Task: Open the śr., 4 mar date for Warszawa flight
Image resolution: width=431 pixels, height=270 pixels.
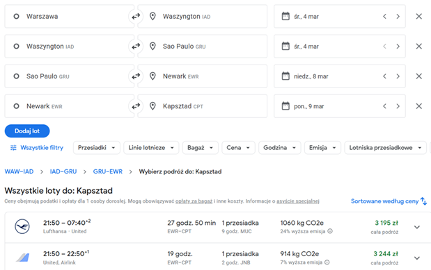Action: pos(306,17)
